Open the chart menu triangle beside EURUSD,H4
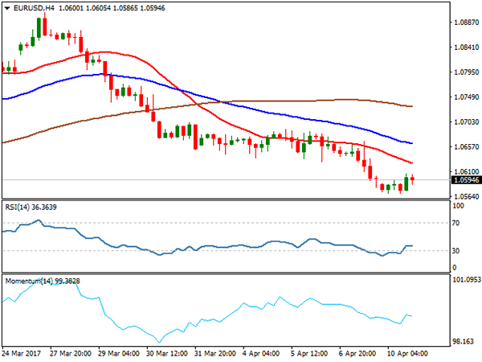Viewport: 482px width, 362px height. (x=7, y=8)
